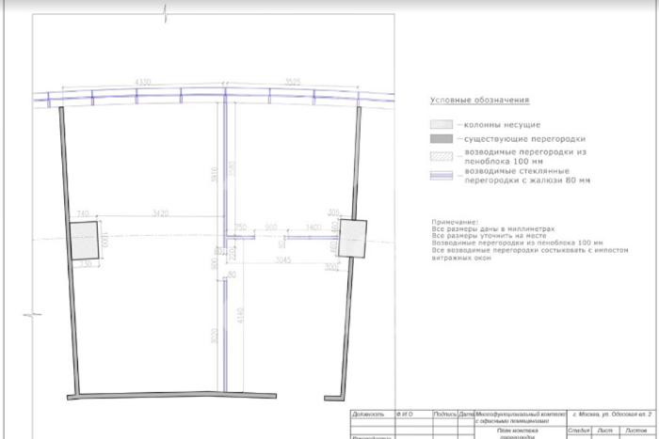The width and height of the screenshot is (659, 439).
Task: Click the load-bearing columns legend swatch
Action: 442,124
